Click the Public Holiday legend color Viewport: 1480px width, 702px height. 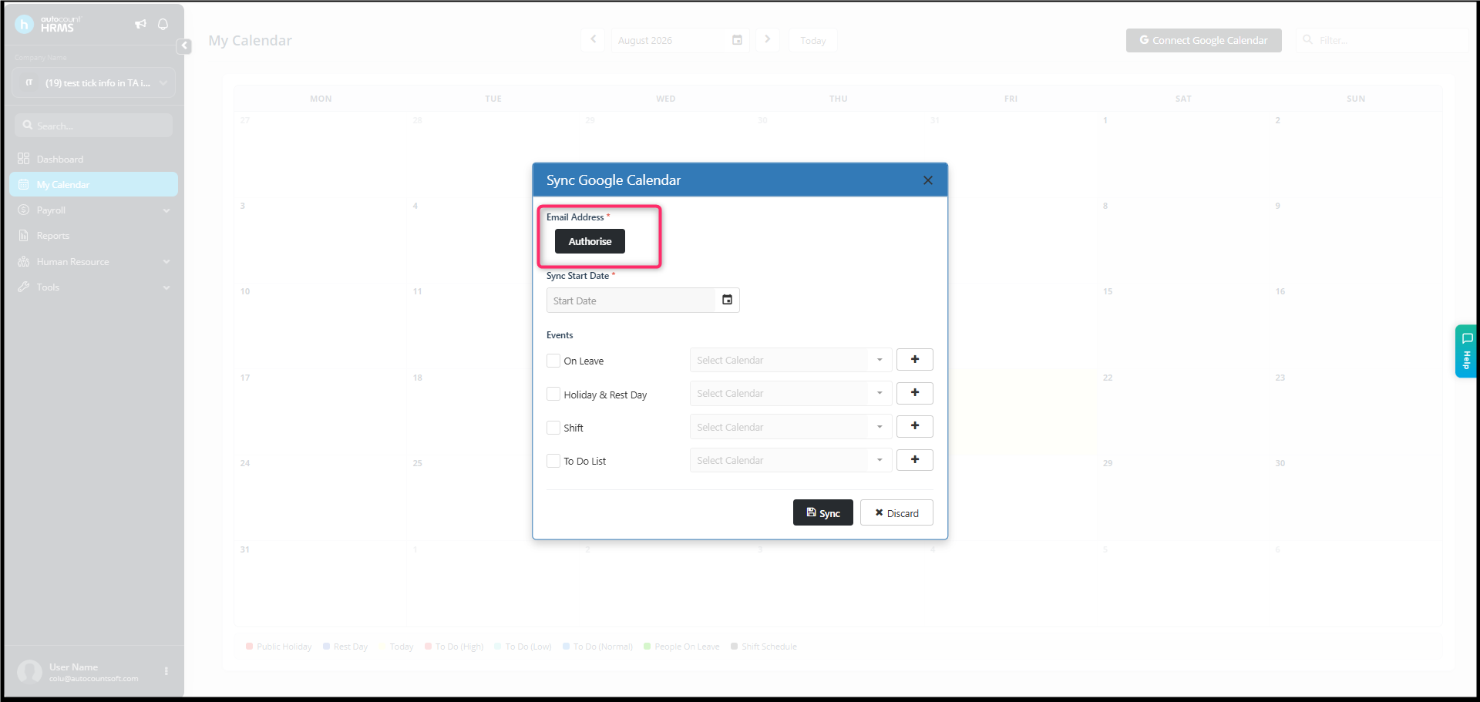click(x=249, y=647)
